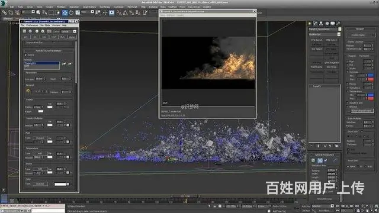Toggle the Percent Snap icon
Viewport: 379px width, 213px height.
click(x=131, y=12)
